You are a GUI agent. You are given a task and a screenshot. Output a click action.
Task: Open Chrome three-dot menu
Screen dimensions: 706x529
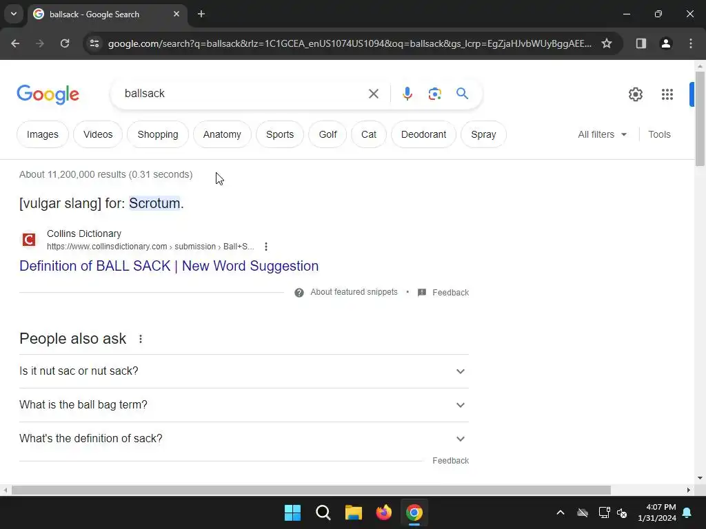coord(691,43)
